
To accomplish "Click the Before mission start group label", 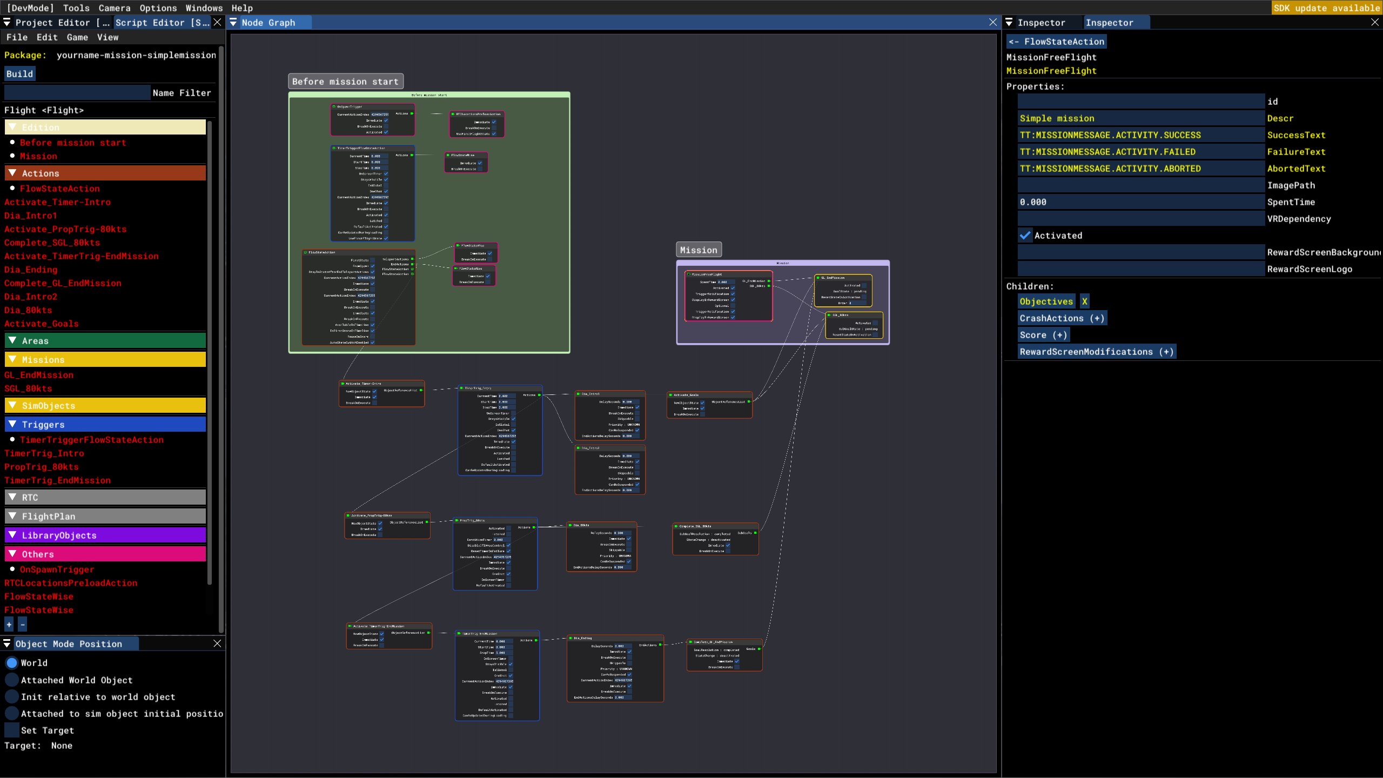I will (x=345, y=82).
